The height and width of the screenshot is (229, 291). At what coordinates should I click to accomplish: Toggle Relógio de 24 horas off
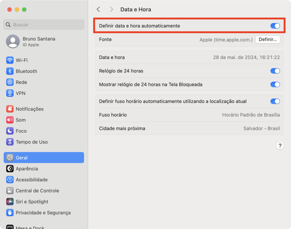(275, 71)
